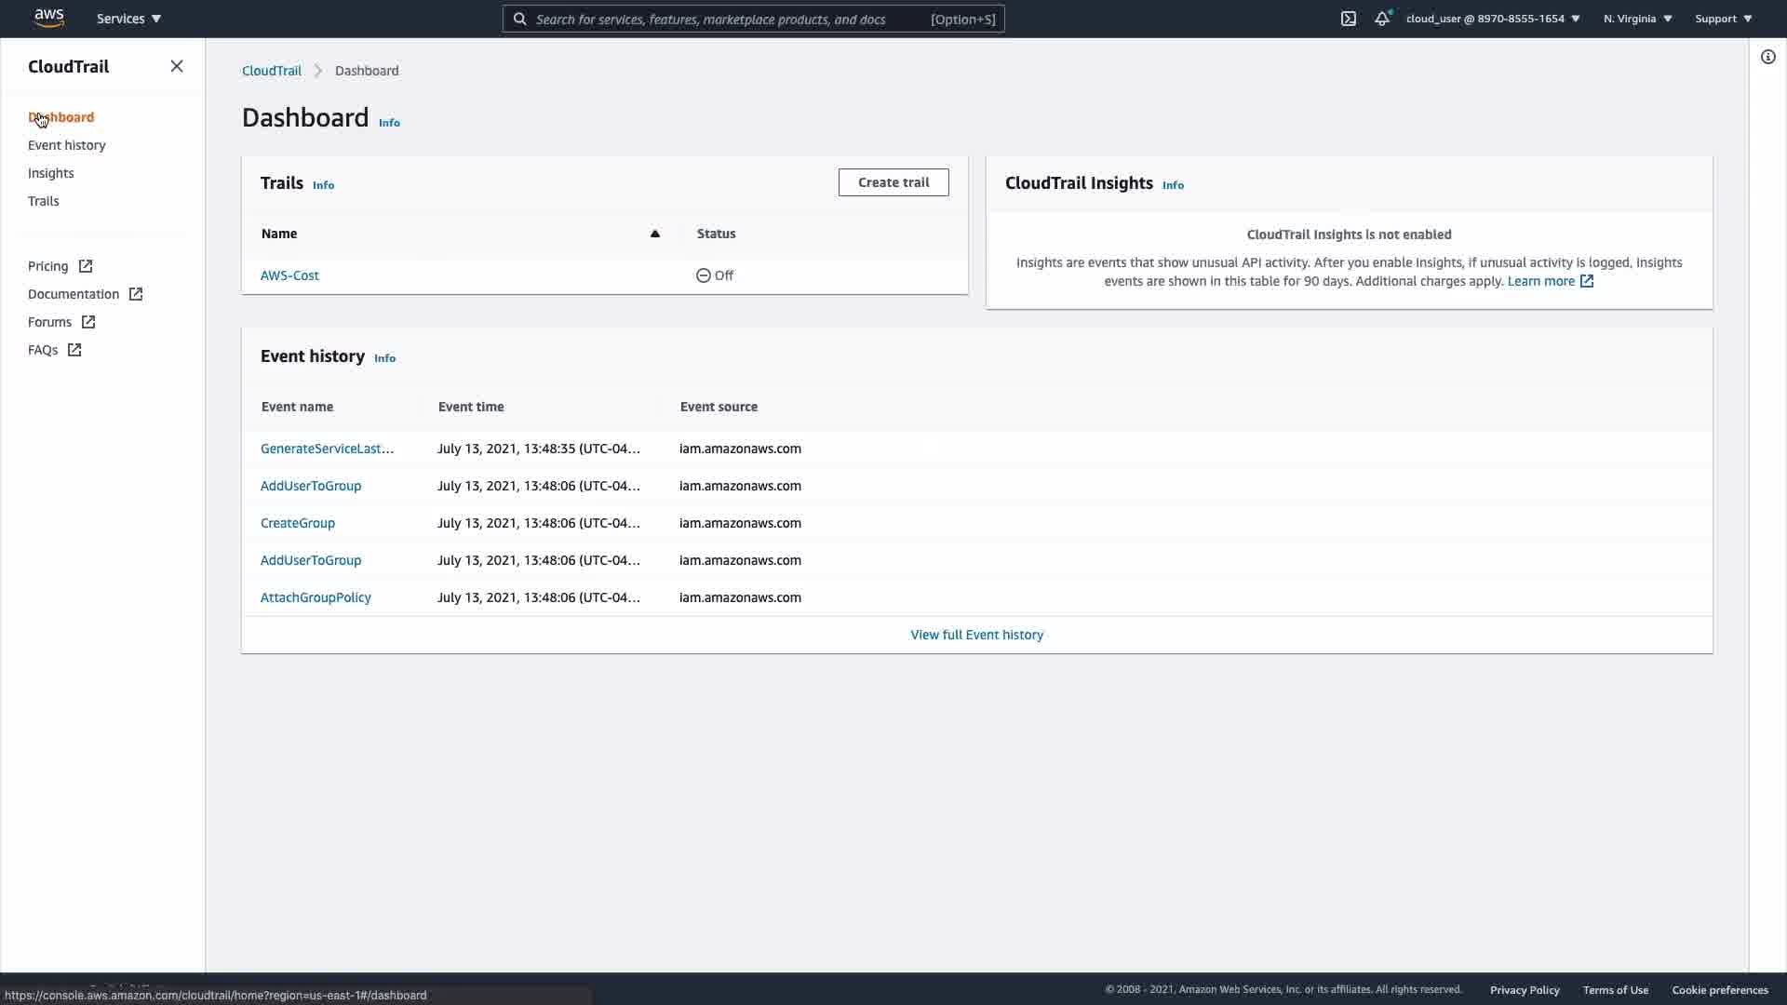Expand the Services dropdown menu
1787x1005 pixels.
coord(128,19)
